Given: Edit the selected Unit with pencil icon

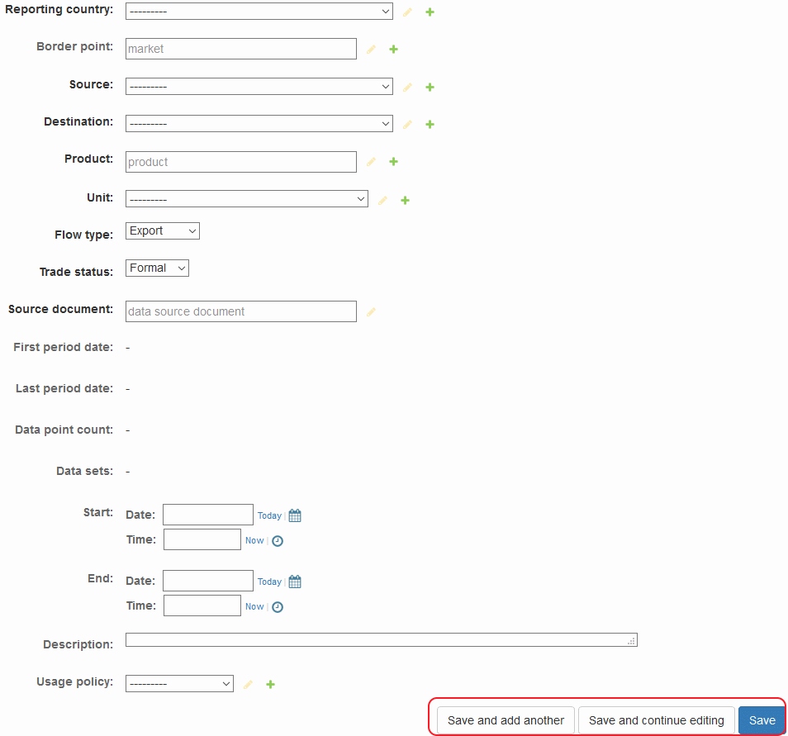Looking at the screenshot, I should point(382,201).
